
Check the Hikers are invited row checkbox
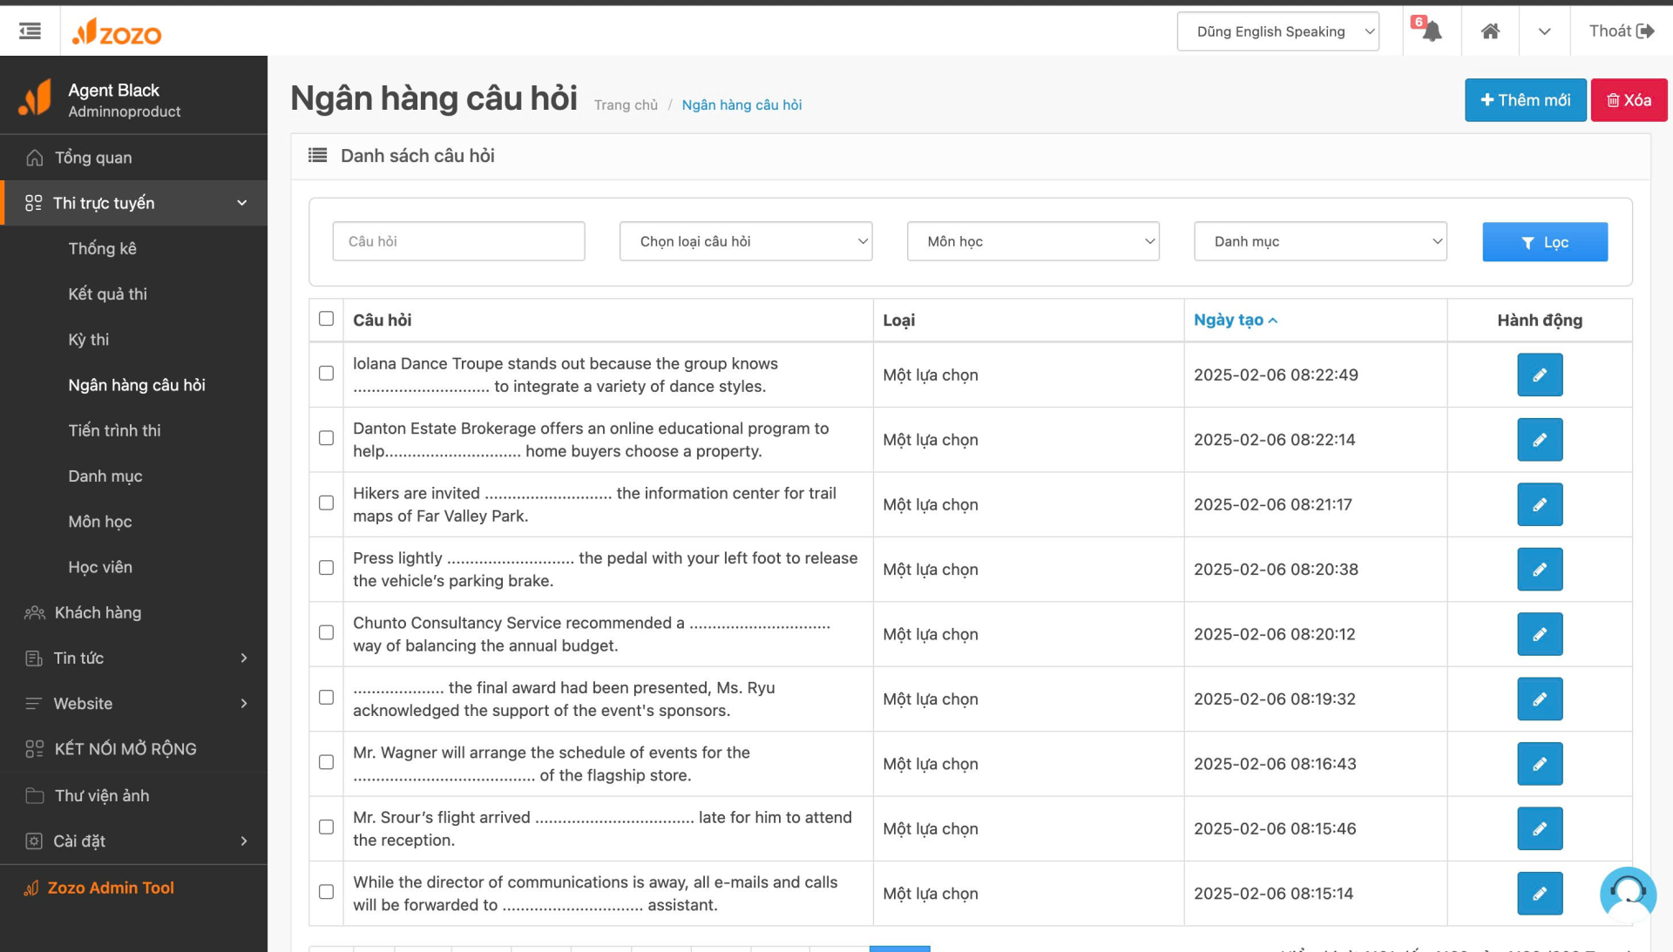coord(326,503)
